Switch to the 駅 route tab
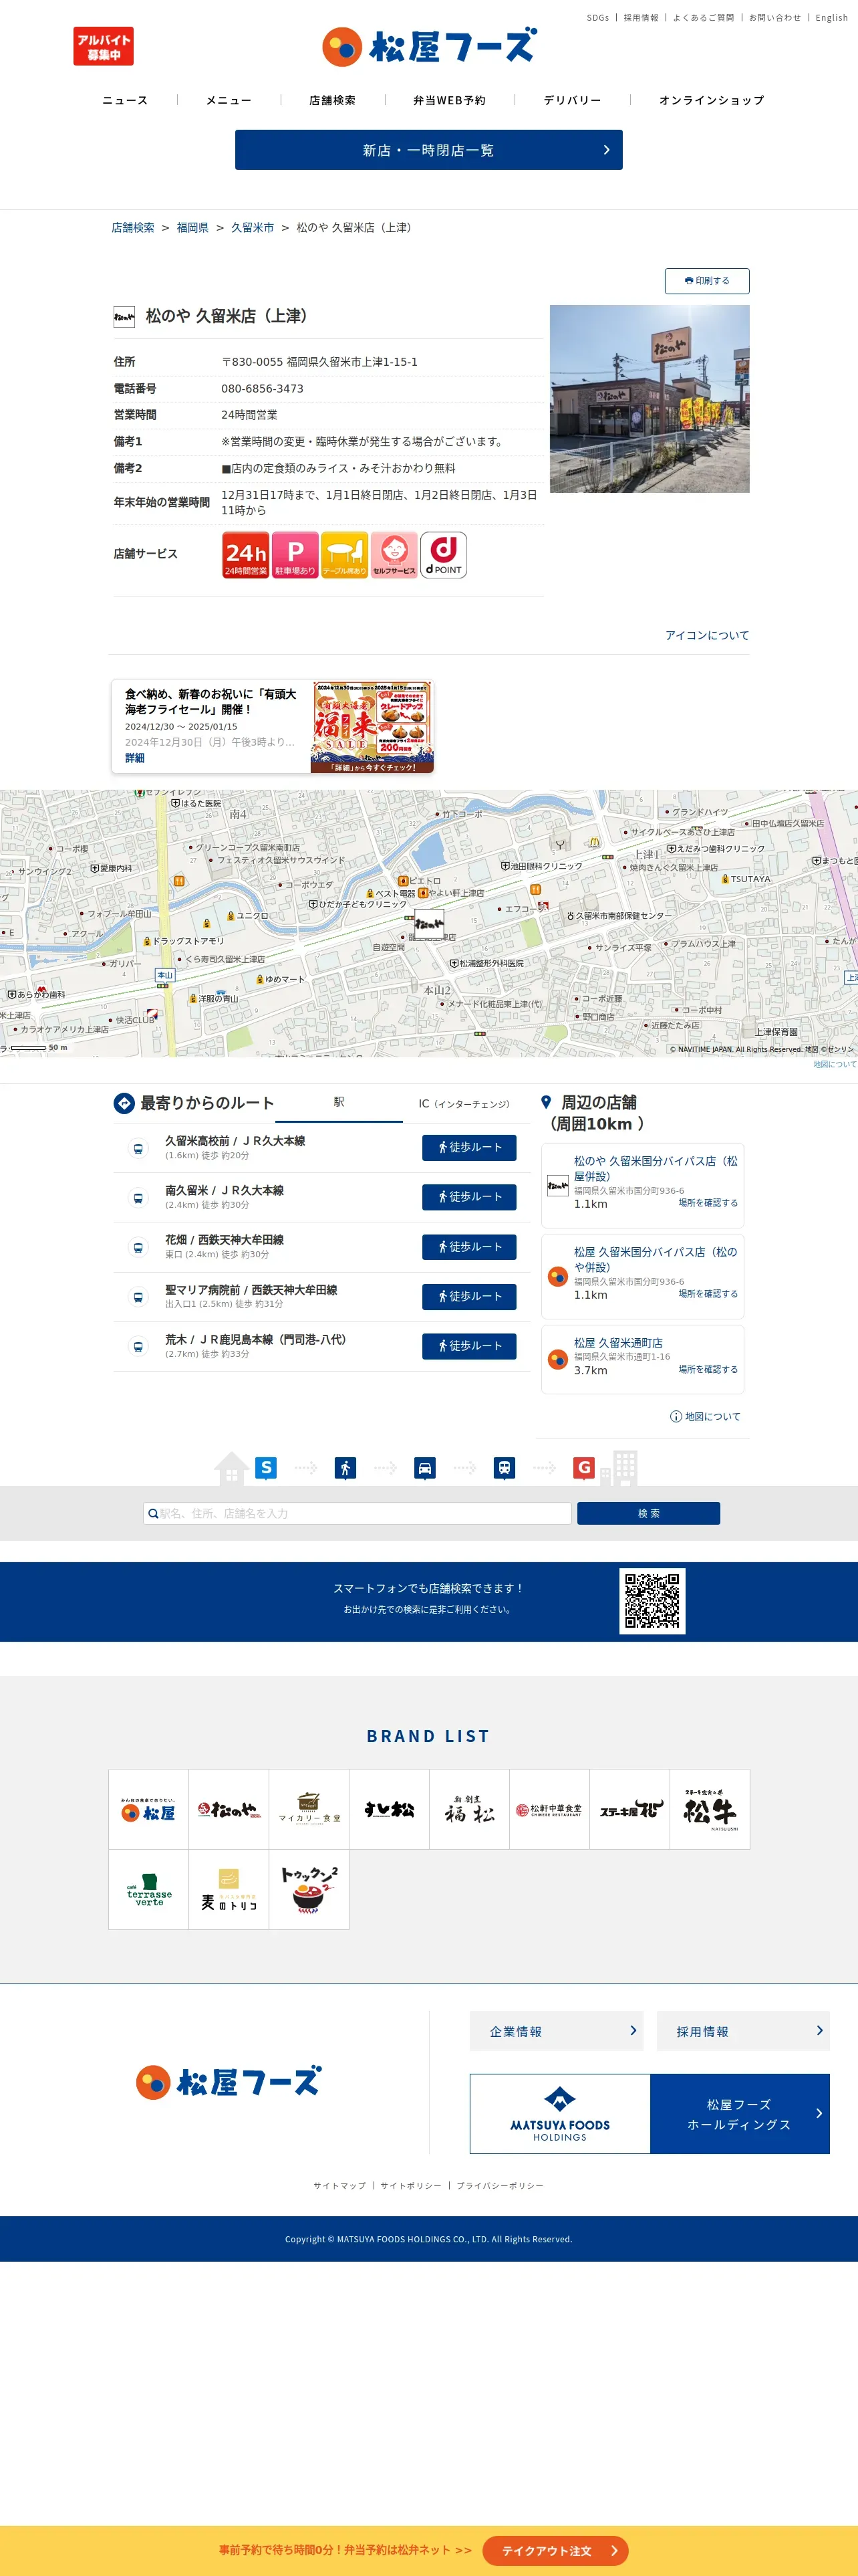858x2576 pixels. click(x=339, y=1103)
